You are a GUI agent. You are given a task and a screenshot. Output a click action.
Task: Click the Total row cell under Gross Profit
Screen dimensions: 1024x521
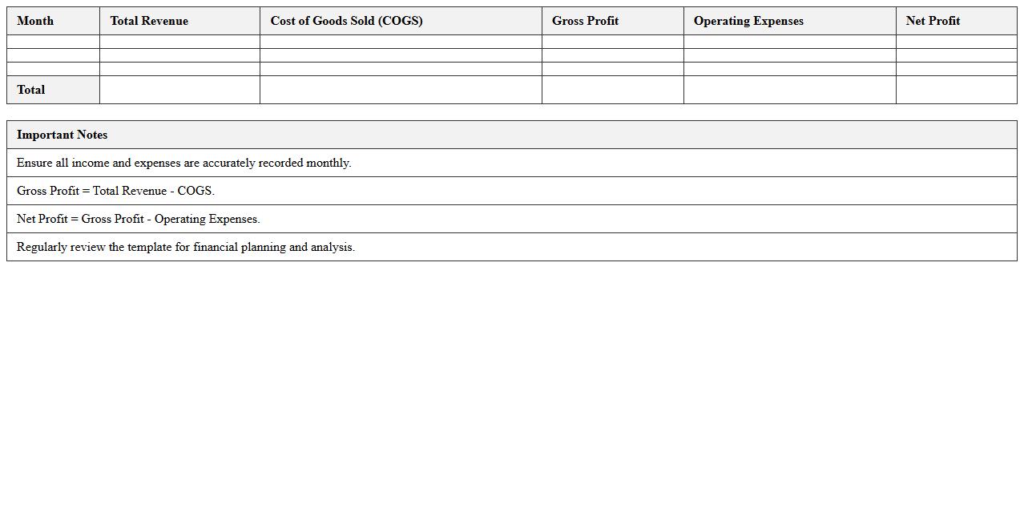(x=612, y=90)
